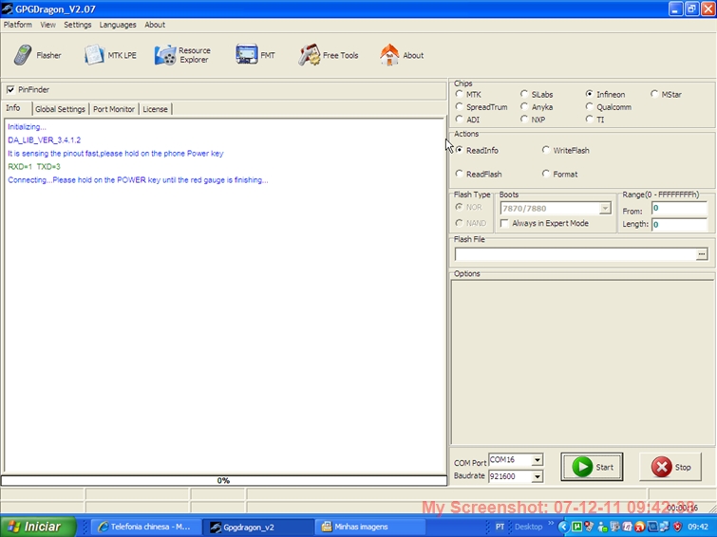This screenshot has width=717, height=537.
Task: Expand the COM Port dropdown
Action: tap(538, 460)
